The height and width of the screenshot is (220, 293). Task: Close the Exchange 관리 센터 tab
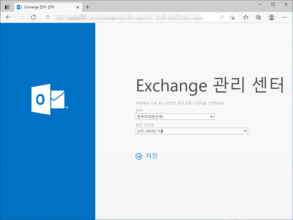pos(78,7)
